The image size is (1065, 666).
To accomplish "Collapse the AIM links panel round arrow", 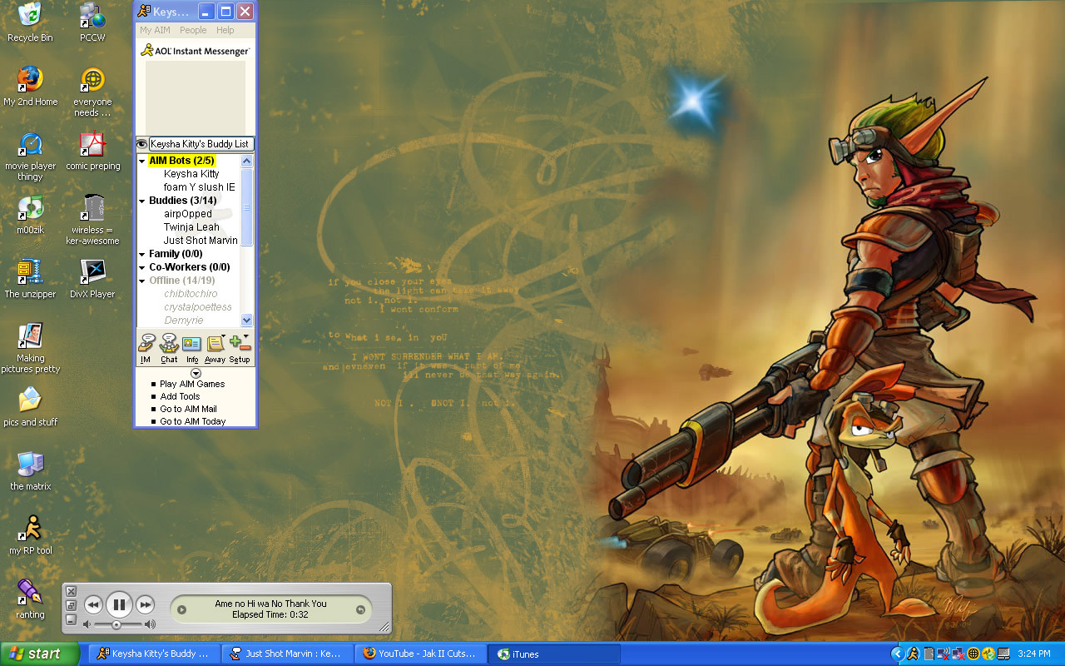I will [196, 373].
